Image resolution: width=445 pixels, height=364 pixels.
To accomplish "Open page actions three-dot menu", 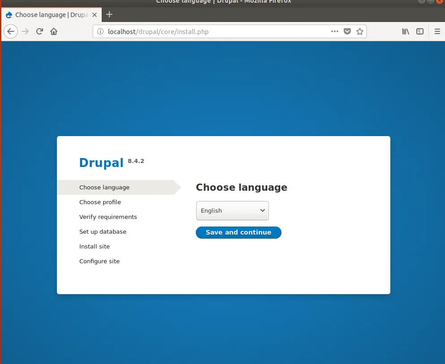I will pyautogui.click(x=335, y=31).
